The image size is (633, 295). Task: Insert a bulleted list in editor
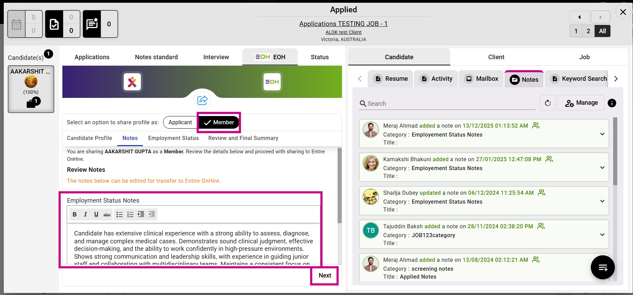119,214
